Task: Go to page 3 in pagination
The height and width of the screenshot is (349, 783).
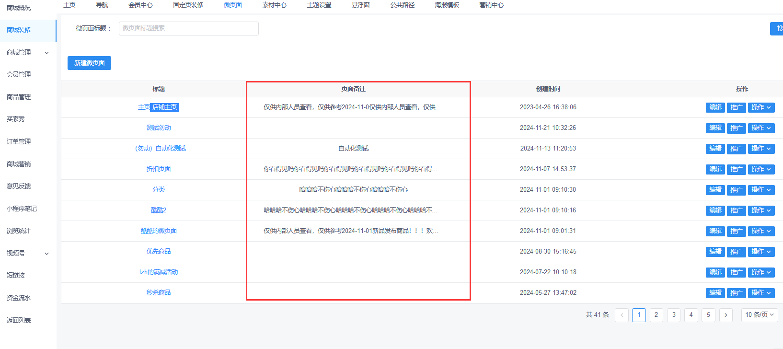Action: (673, 315)
